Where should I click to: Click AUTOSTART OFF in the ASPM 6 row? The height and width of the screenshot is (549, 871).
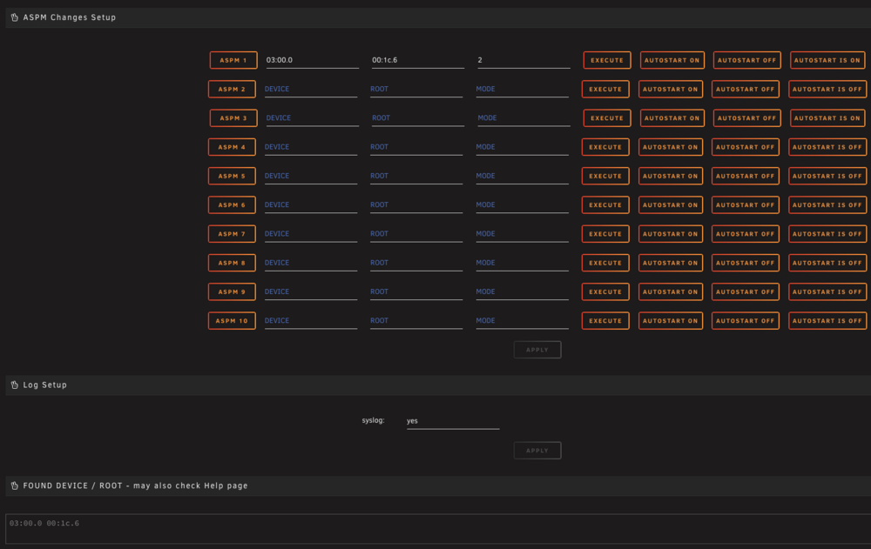745,204
